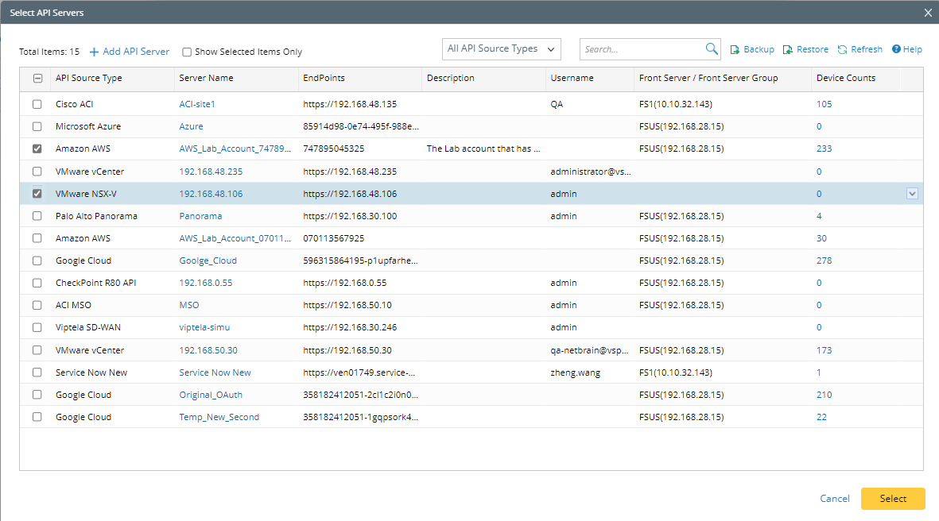Expand the VMware NSX-V row dropdown arrow
This screenshot has height=521, width=939.
coord(912,194)
